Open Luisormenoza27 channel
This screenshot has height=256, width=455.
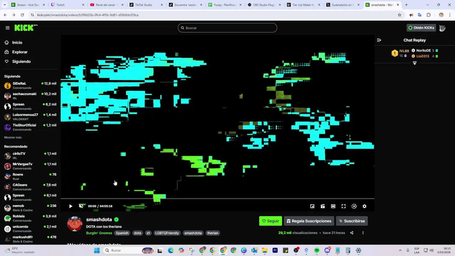[x=30, y=117]
